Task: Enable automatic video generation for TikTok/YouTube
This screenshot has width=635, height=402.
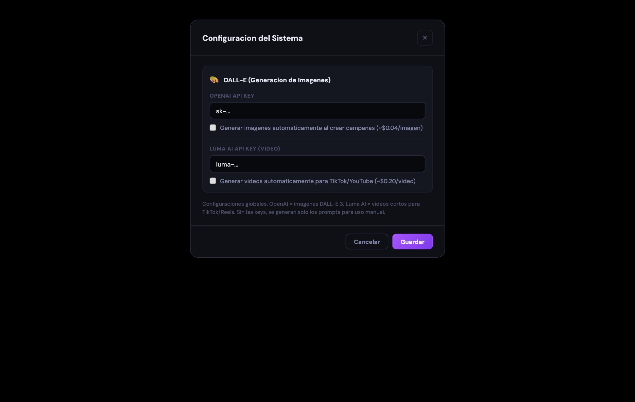Action: point(213,181)
